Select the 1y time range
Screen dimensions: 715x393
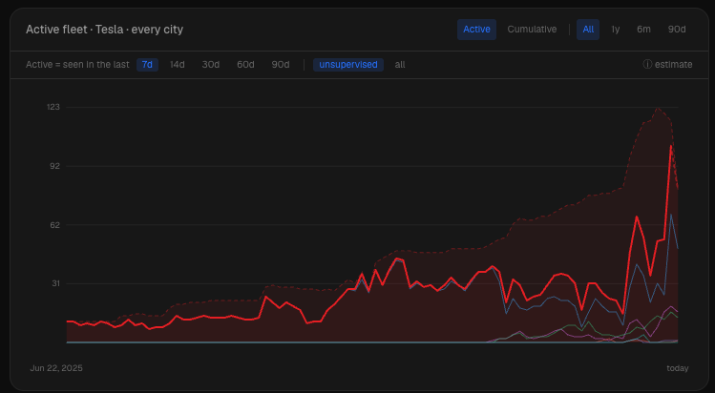tap(615, 30)
